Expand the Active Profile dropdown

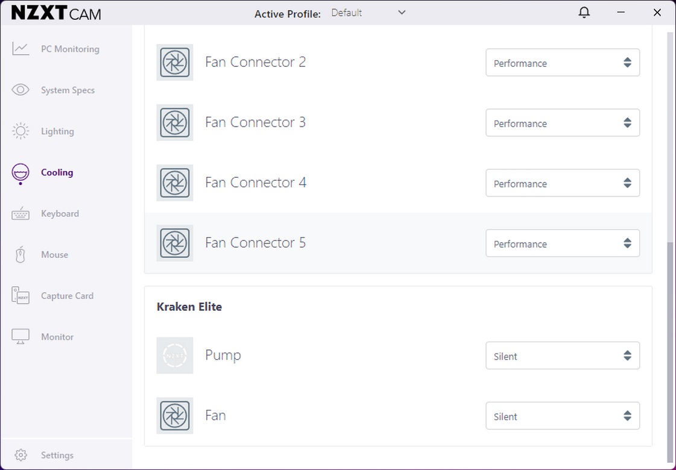point(368,13)
